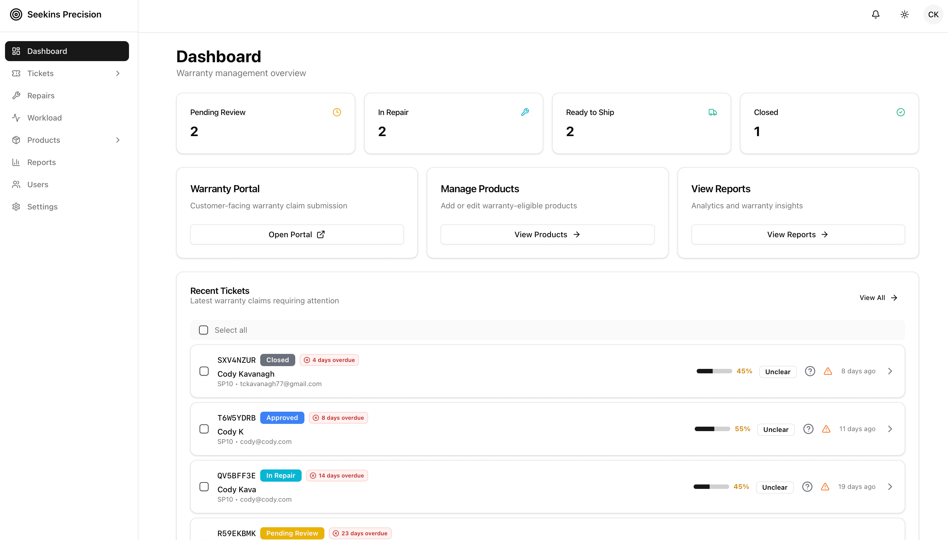Click the truck icon on Ready to Ship card
The height and width of the screenshot is (540, 948).
click(713, 112)
